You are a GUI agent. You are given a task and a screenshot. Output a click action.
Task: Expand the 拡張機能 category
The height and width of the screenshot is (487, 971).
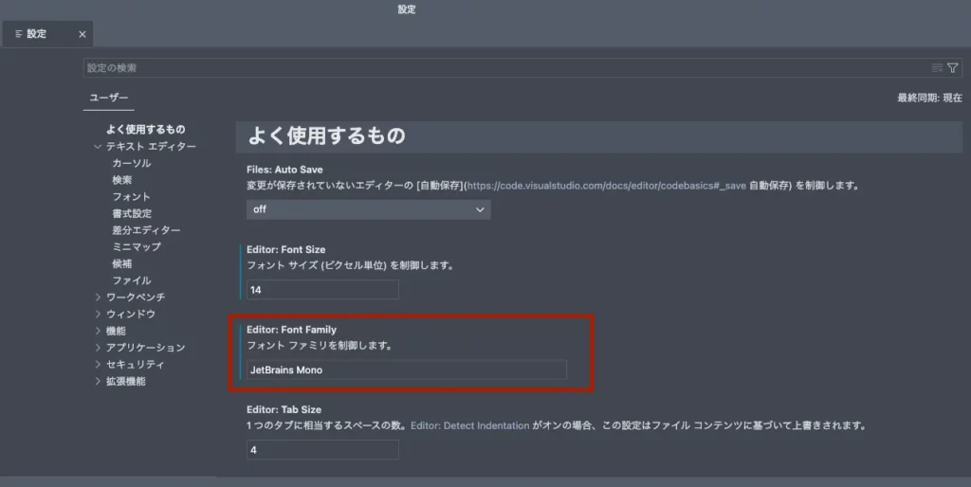click(x=97, y=382)
